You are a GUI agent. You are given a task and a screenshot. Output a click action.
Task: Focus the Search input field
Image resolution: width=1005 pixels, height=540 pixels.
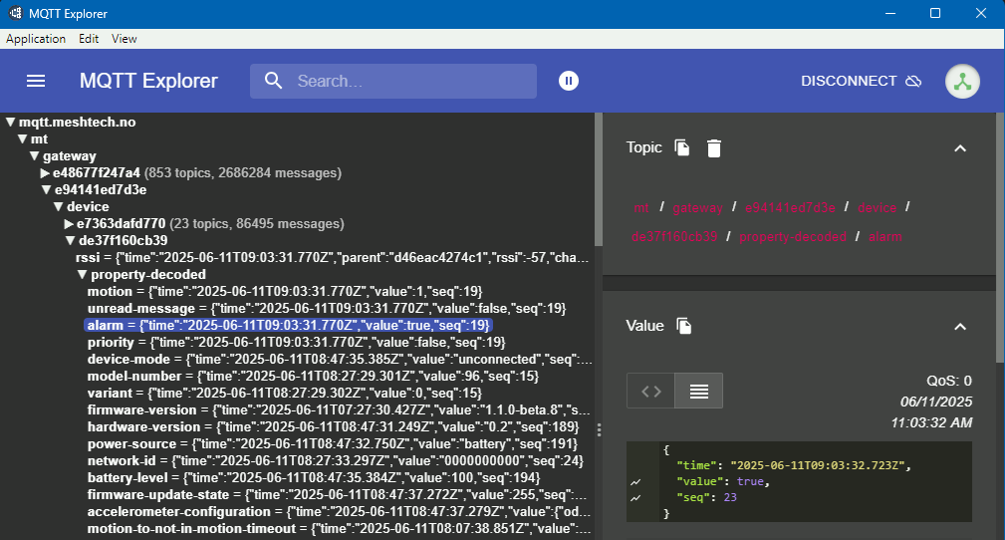click(408, 81)
